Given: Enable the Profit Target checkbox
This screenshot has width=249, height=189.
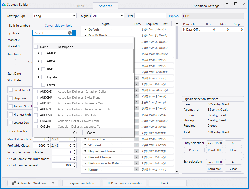Looking at the screenshot, I should click(x=11, y=90).
